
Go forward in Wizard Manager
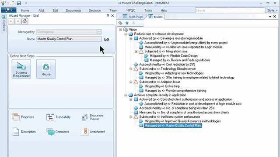pyautogui.click(x=17, y=21)
